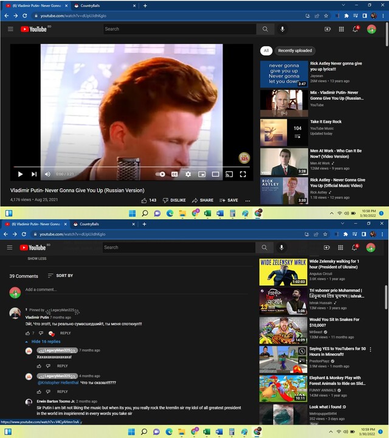389x438 pixels.
Task: Open the Chrome extensions puzzle icon in the top window
Action: pyautogui.click(x=346, y=16)
